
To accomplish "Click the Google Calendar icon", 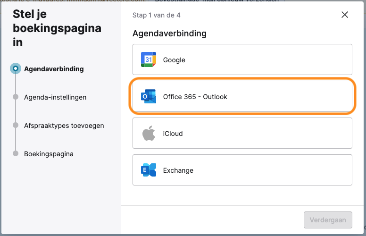I will (x=149, y=59).
